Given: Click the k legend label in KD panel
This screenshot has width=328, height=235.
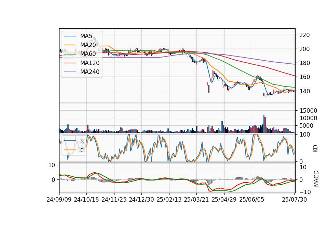Looking at the screenshot, I should coord(82,141).
